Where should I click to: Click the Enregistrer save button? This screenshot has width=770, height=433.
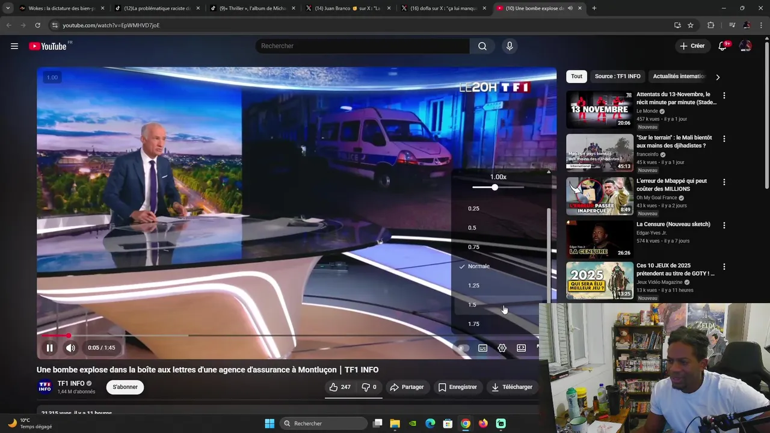point(458,387)
